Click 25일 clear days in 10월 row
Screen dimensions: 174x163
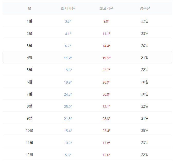145,131
